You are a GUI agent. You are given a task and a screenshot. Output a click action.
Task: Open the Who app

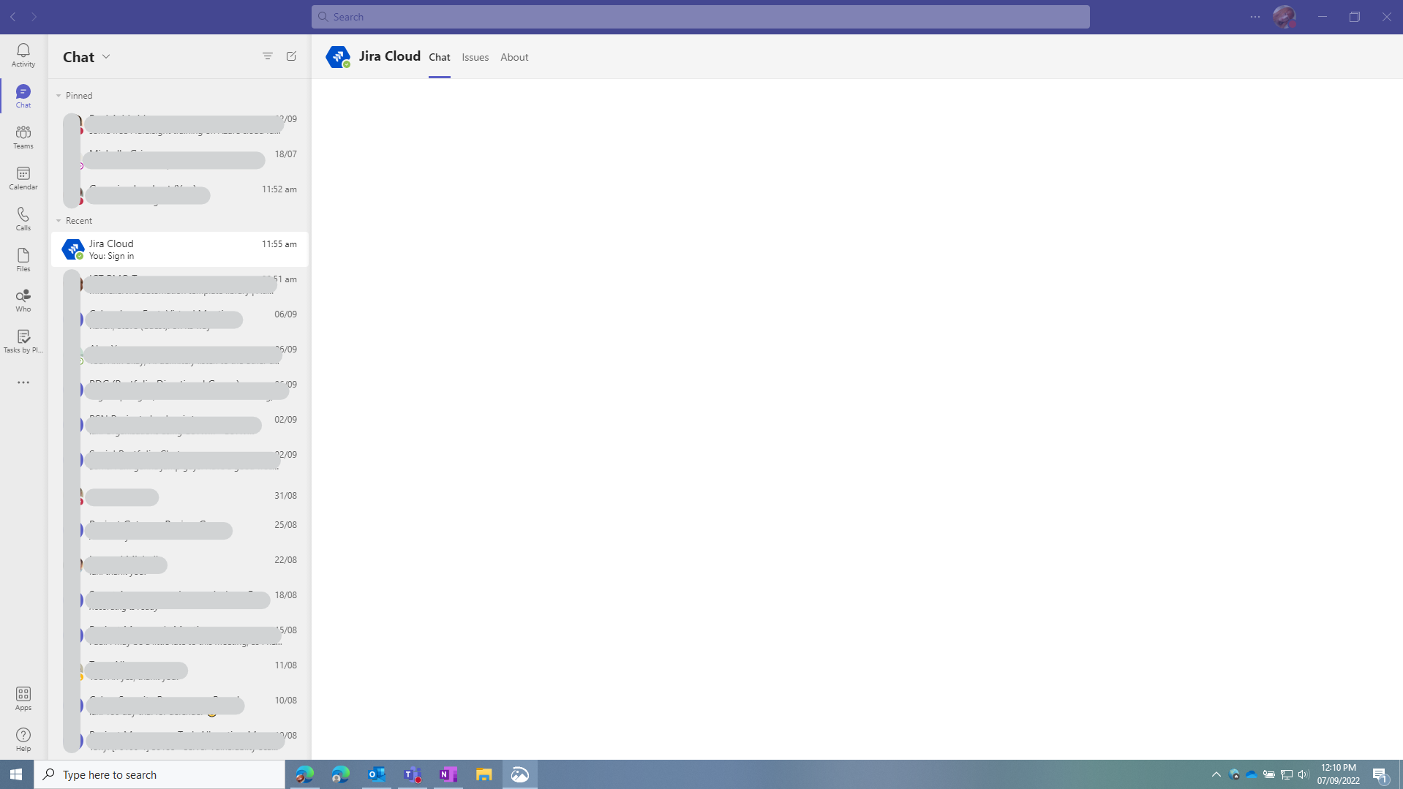point(23,300)
